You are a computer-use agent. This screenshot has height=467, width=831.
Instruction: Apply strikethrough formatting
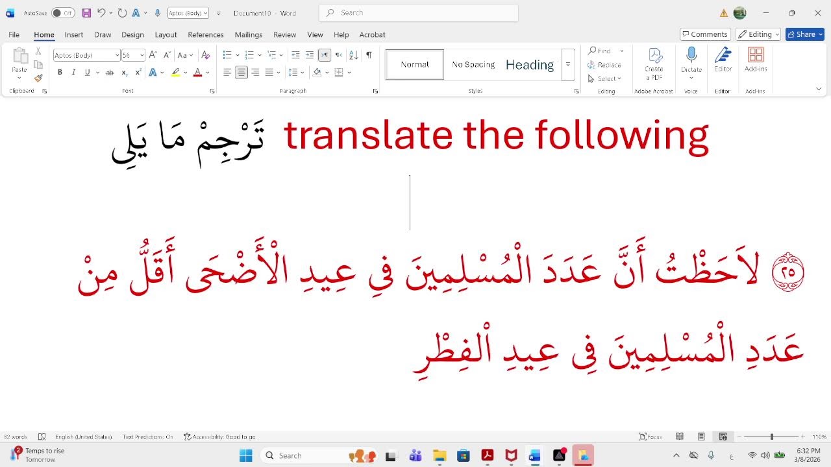tap(110, 72)
